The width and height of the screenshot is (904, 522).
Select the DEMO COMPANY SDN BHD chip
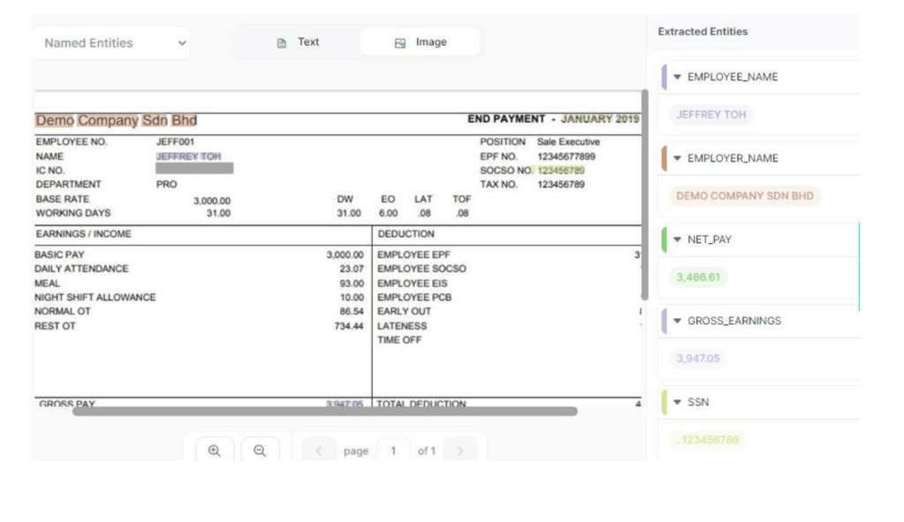pyautogui.click(x=744, y=196)
